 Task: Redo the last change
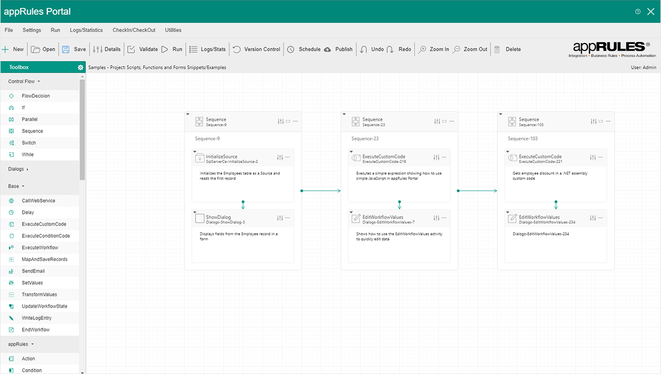coord(399,49)
